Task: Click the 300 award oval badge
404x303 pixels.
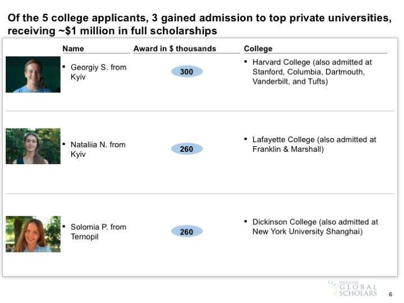Action: coord(186,71)
